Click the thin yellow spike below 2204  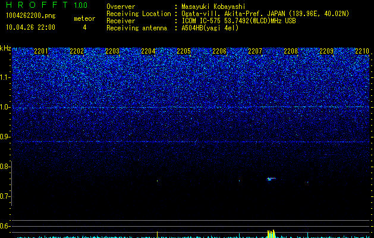[x=157, y=234]
